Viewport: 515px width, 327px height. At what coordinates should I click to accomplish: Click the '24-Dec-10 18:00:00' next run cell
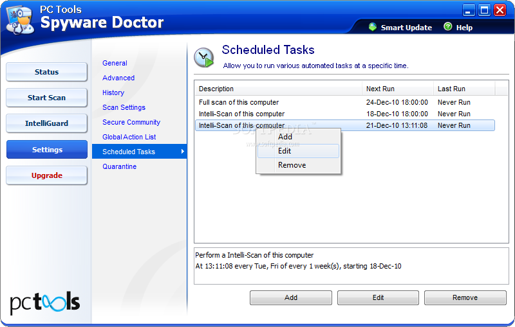pyautogui.click(x=397, y=102)
